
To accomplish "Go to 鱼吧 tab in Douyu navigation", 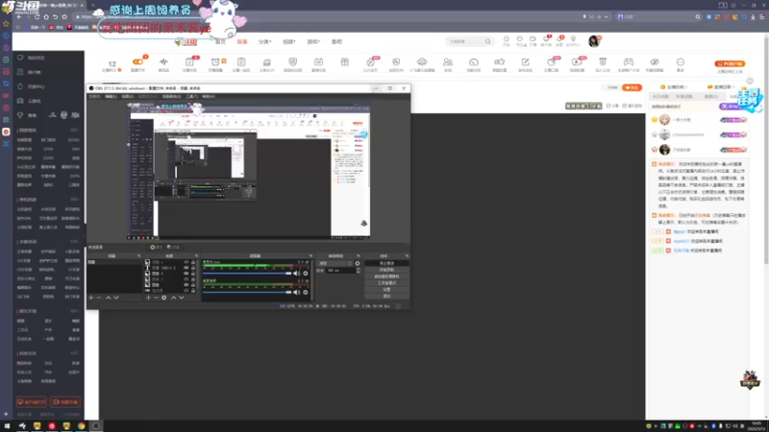I will coord(336,42).
